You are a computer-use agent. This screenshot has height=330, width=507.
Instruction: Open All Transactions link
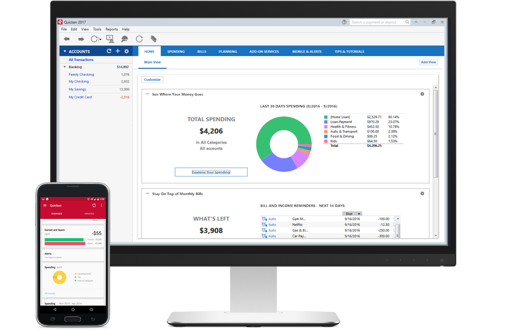tap(81, 60)
